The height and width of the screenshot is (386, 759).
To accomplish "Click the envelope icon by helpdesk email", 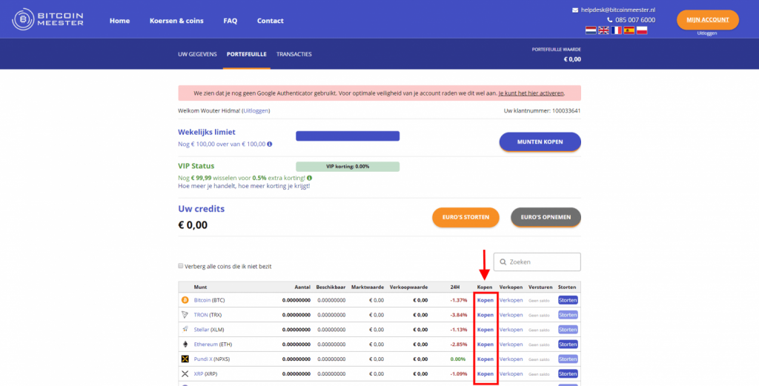I will click(575, 10).
